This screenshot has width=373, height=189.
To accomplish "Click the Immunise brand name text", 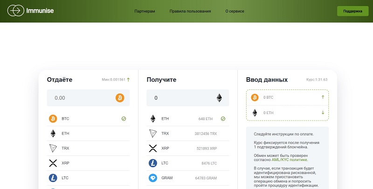I will pyautogui.click(x=40, y=11).
